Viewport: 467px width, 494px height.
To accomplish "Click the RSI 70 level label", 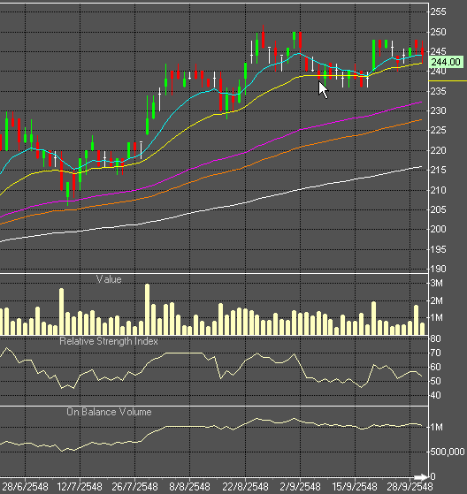I will coord(435,353).
